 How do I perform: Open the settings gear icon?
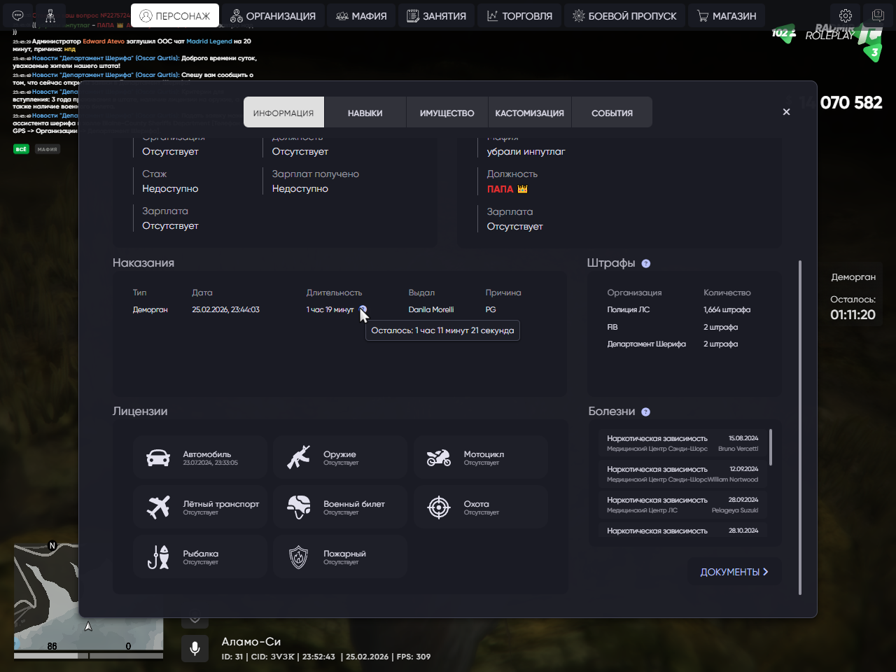click(846, 15)
